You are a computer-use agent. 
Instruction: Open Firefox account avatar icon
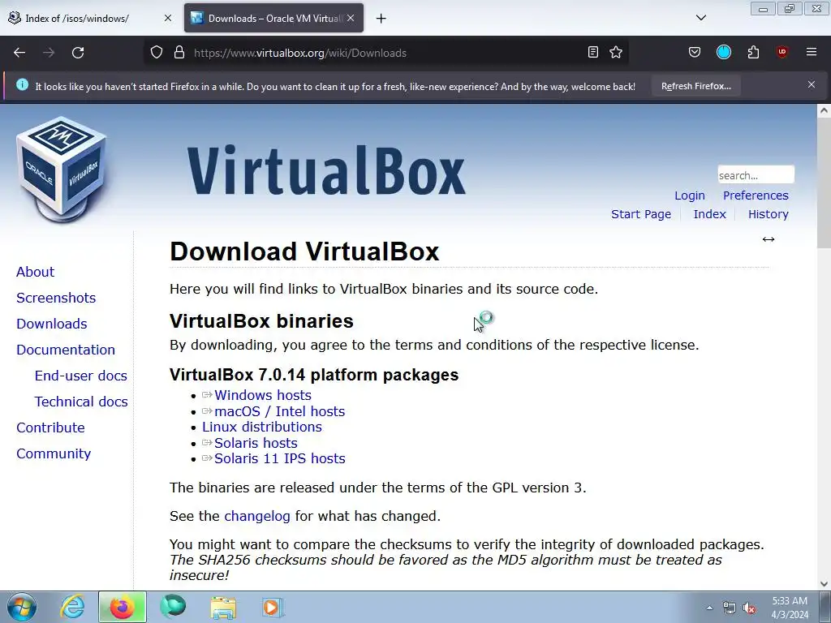click(x=723, y=53)
